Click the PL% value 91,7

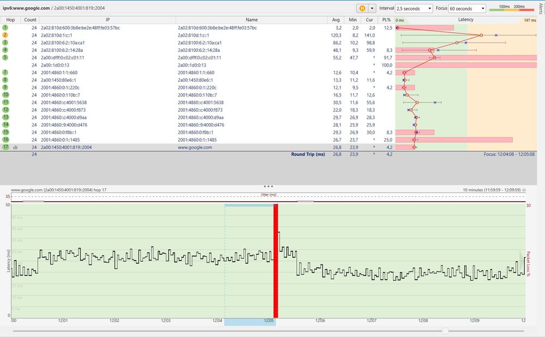[x=388, y=58]
